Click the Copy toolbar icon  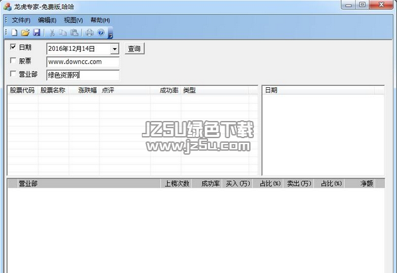62,32
